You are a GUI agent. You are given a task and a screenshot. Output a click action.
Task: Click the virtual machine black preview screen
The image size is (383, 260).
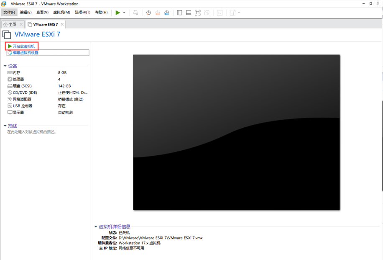236,132
